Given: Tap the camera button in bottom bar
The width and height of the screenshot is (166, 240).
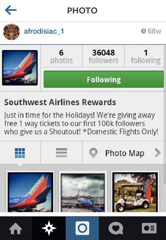Looking at the screenshot, I should coord(82,228).
